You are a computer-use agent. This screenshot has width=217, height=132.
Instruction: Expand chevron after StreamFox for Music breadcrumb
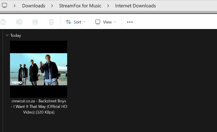pyautogui.click(x=108, y=6)
